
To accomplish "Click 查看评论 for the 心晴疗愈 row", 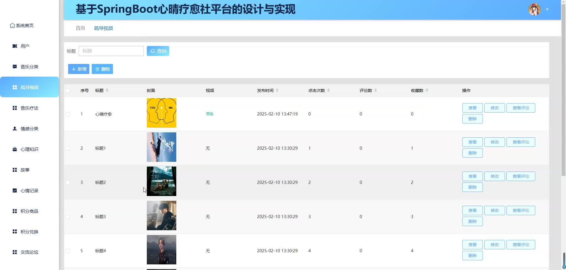I will (x=521, y=108).
